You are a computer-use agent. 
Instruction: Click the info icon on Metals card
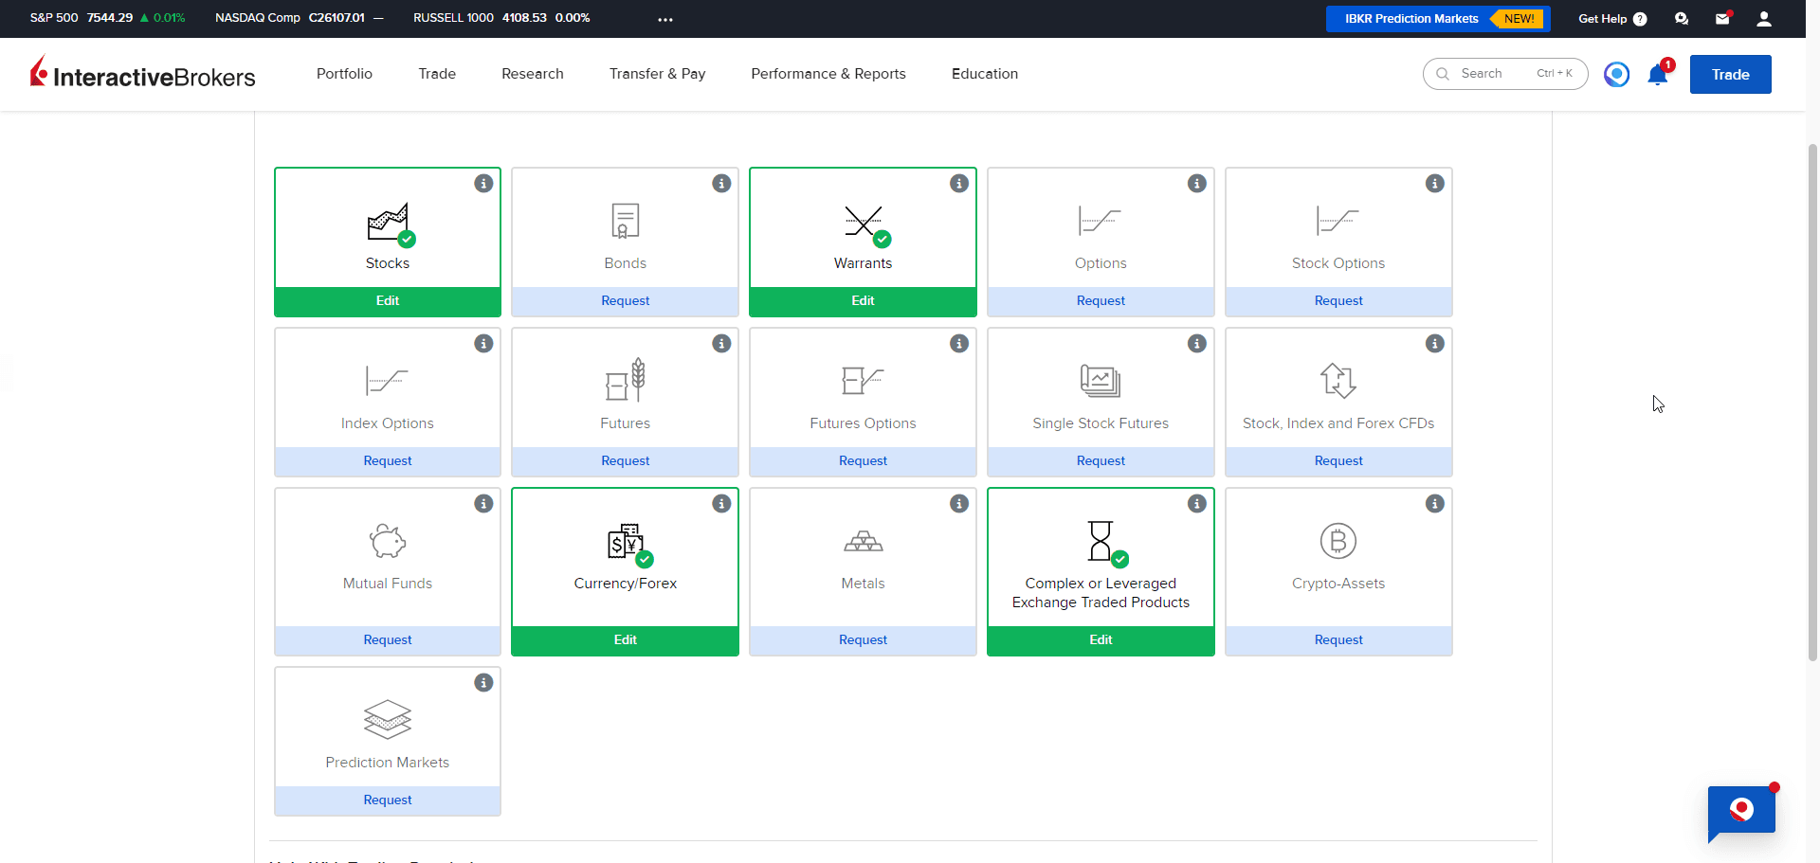[x=959, y=504]
